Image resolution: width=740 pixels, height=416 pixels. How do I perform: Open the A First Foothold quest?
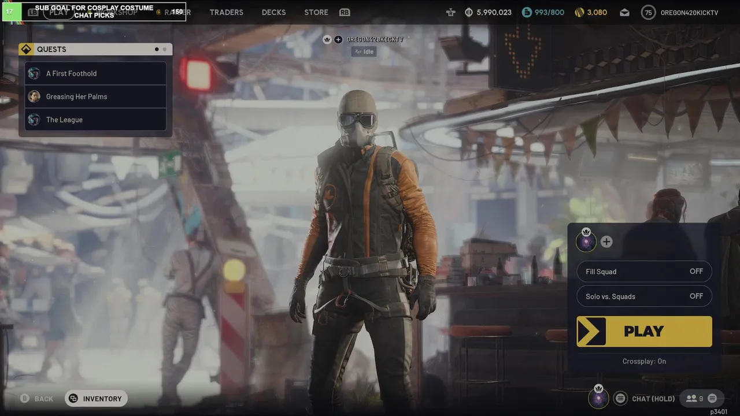click(x=95, y=73)
